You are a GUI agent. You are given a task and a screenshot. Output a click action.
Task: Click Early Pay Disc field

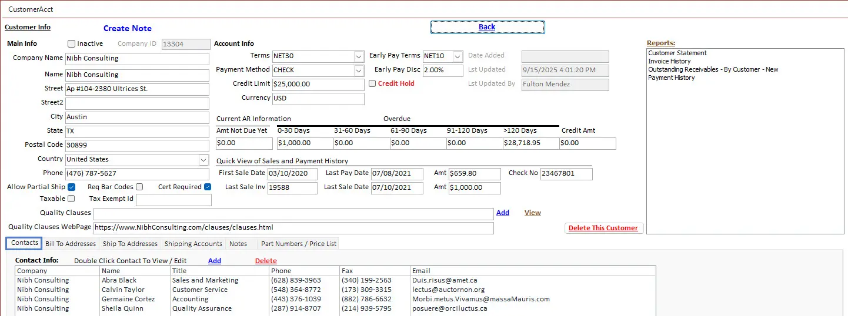pyautogui.click(x=443, y=70)
